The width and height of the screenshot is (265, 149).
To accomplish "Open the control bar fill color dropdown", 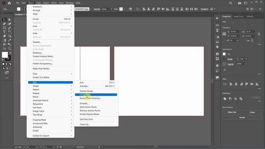I will point(22,9).
